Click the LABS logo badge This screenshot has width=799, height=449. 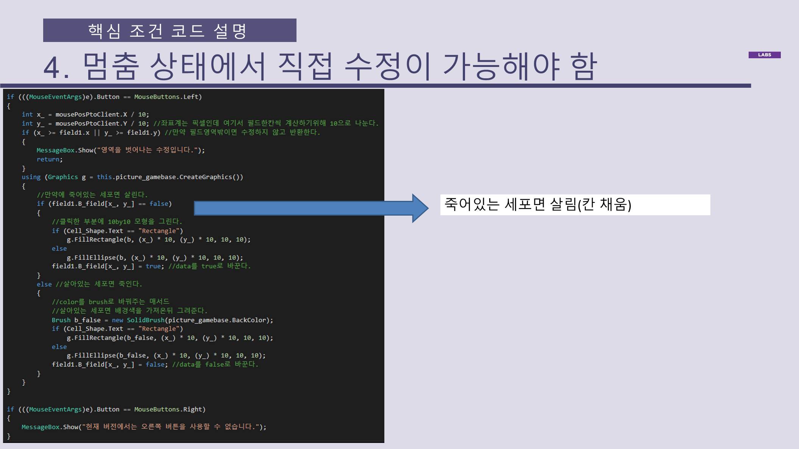[764, 55]
